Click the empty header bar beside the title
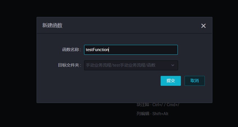The width and height of the screenshot is (238, 127). pyautogui.click(x=131, y=25)
